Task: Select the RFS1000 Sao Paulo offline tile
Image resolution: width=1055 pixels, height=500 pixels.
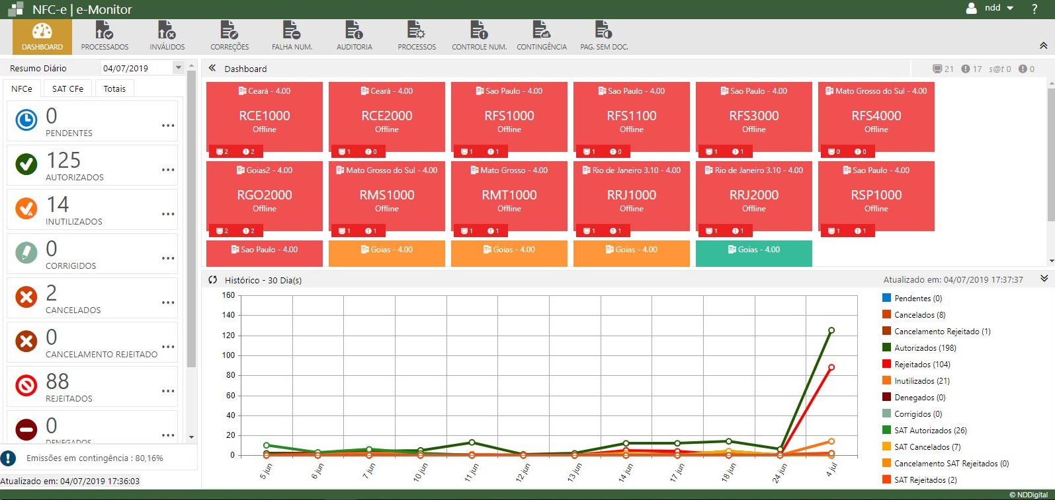Action: [509, 117]
